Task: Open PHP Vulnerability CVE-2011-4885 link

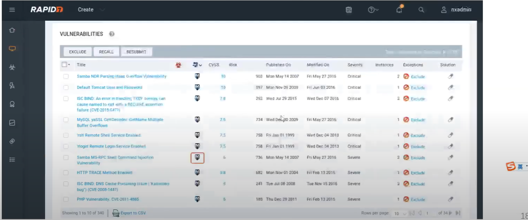Action: [x=108, y=199]
